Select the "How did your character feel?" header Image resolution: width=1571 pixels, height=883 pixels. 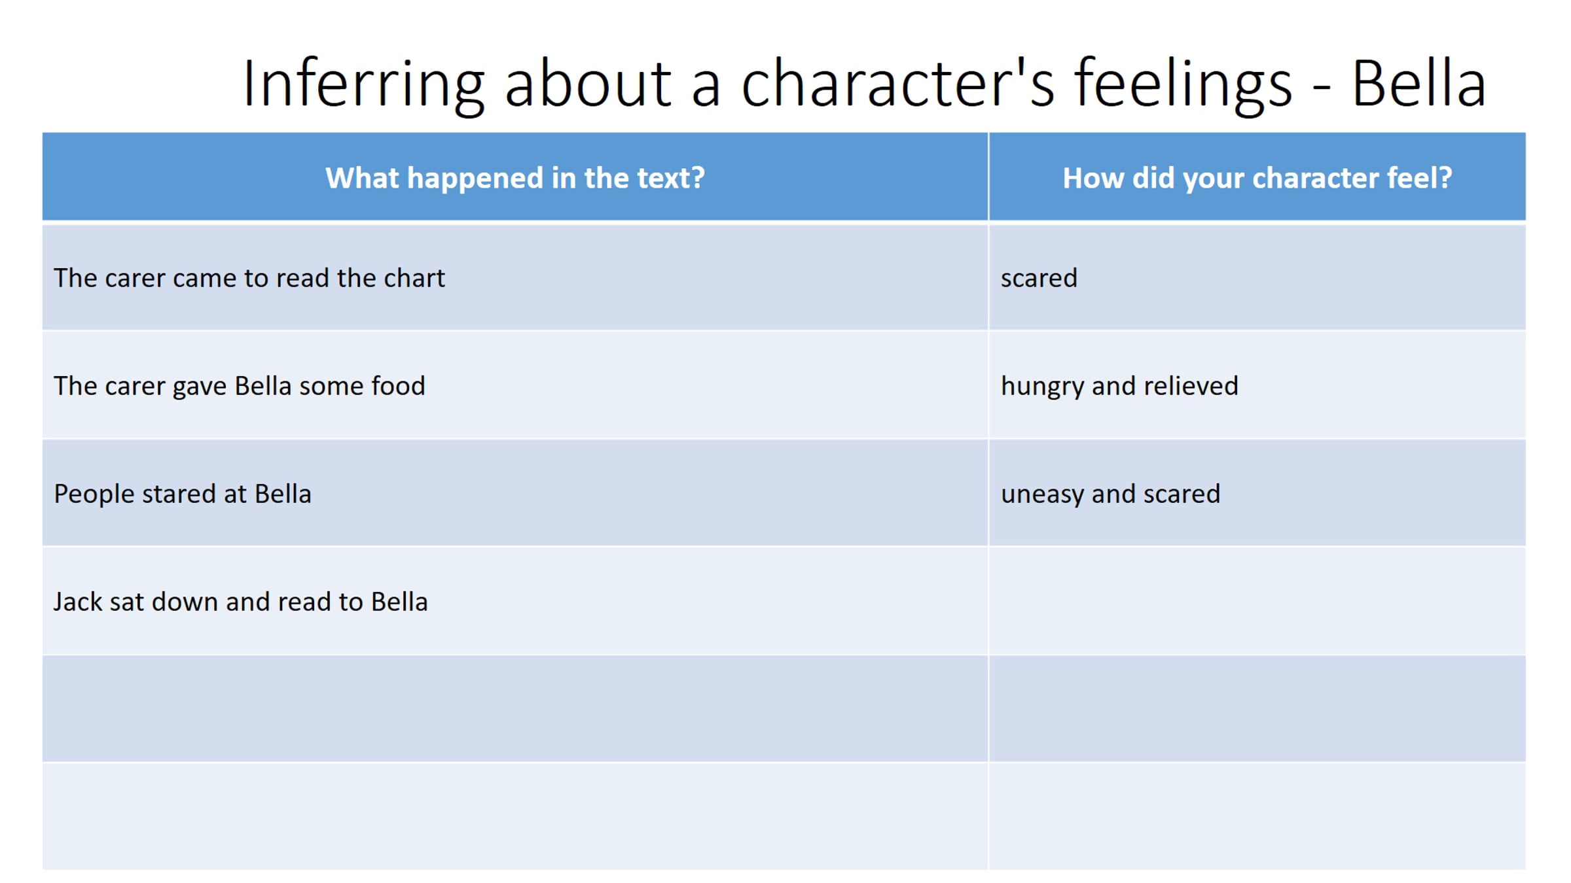[1257, 178]
